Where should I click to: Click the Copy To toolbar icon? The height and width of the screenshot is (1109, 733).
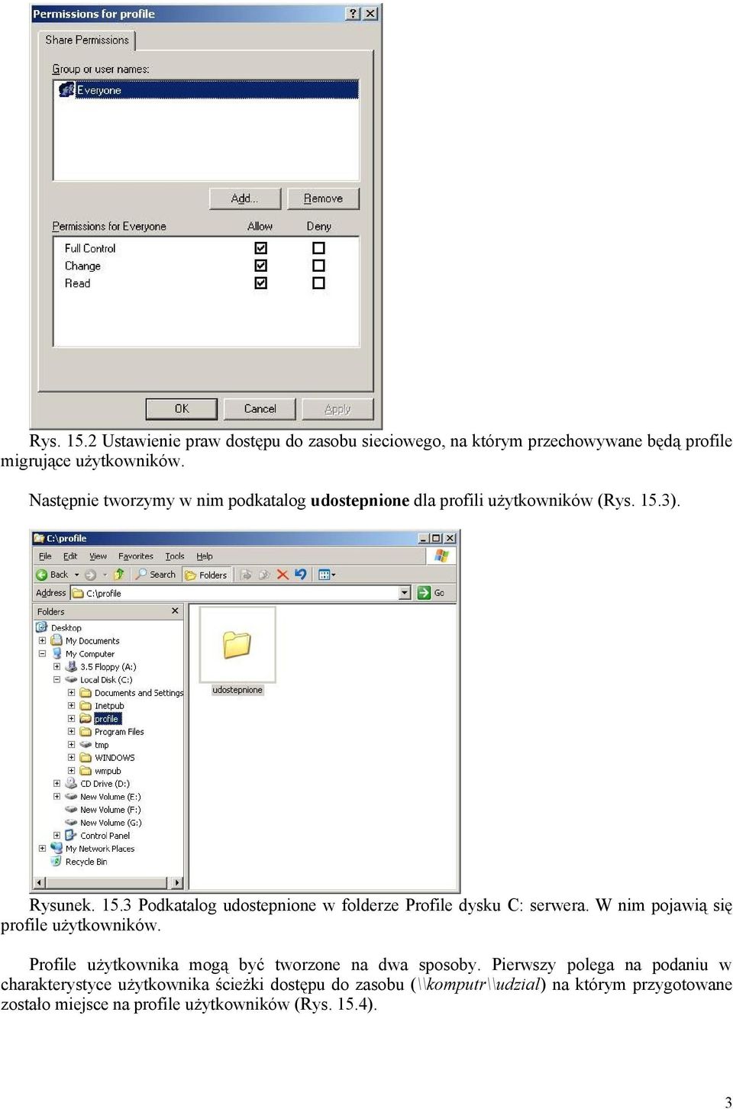(264, 575)
